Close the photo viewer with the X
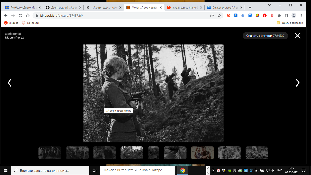The image size is (311, 175). (x=298, y=36)
